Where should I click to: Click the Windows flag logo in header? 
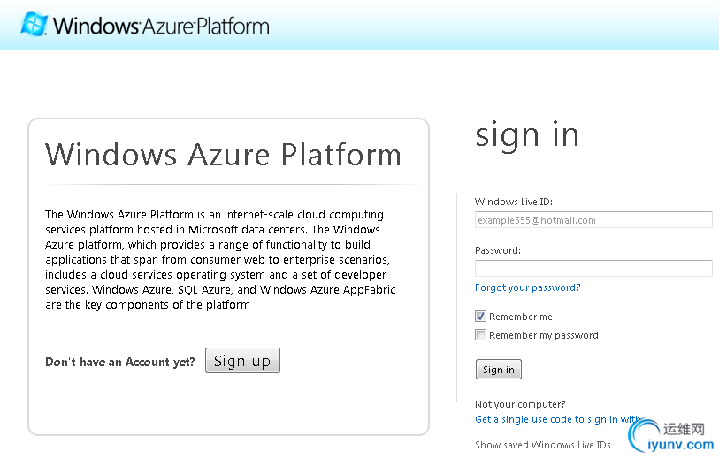coord(34,24)
